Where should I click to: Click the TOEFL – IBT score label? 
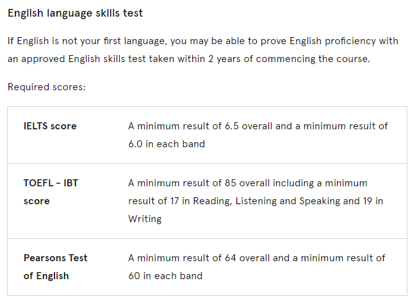coord(51,192)
